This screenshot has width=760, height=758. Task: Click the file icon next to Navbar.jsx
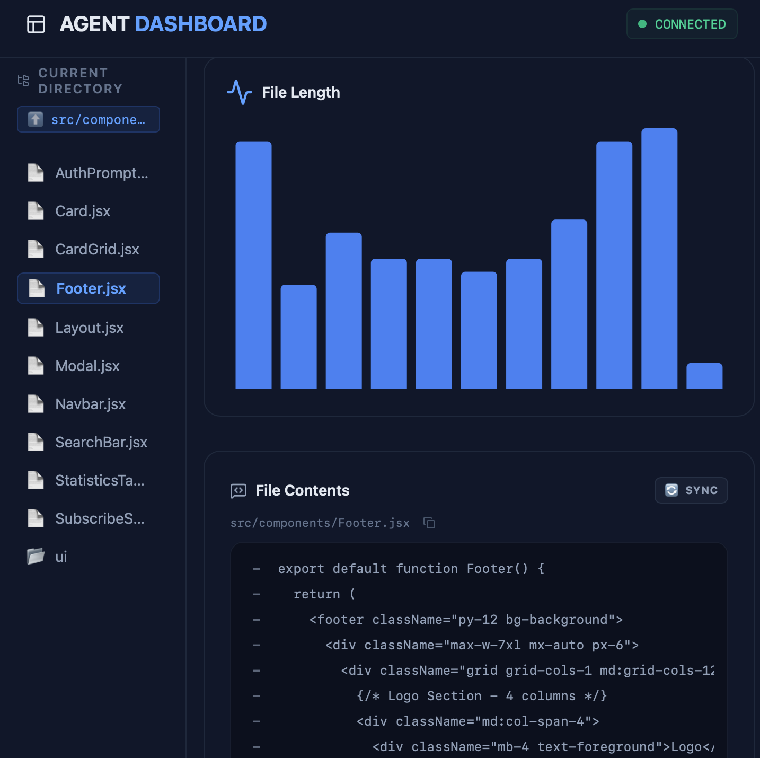coord(36,404)
